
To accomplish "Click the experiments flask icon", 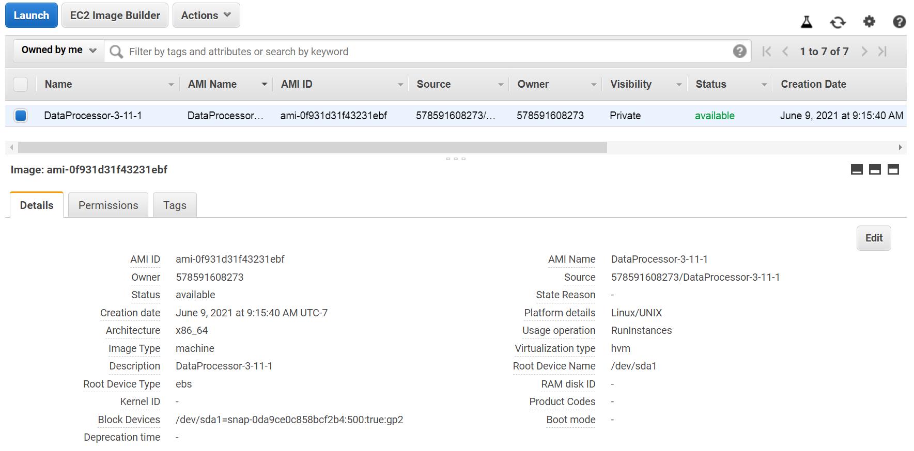I will [x=807, y=22].
